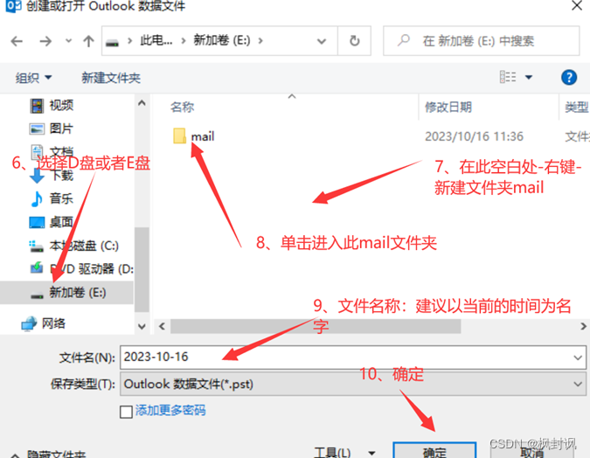Select 网络 in the navigation pane
Image resolution: width=590 pixels, height=458 pixels.
(x=53, y=323)
